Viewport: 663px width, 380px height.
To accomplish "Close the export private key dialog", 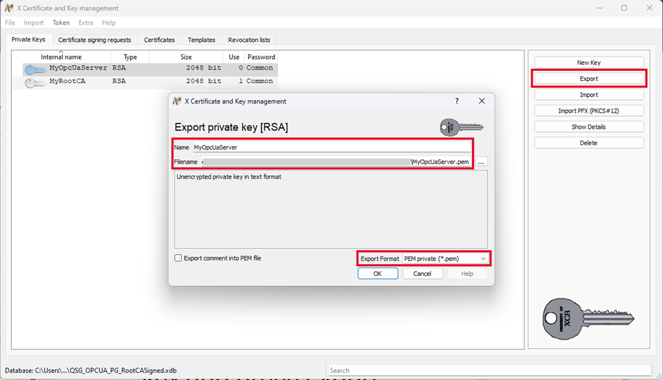I will click(482, 101).
